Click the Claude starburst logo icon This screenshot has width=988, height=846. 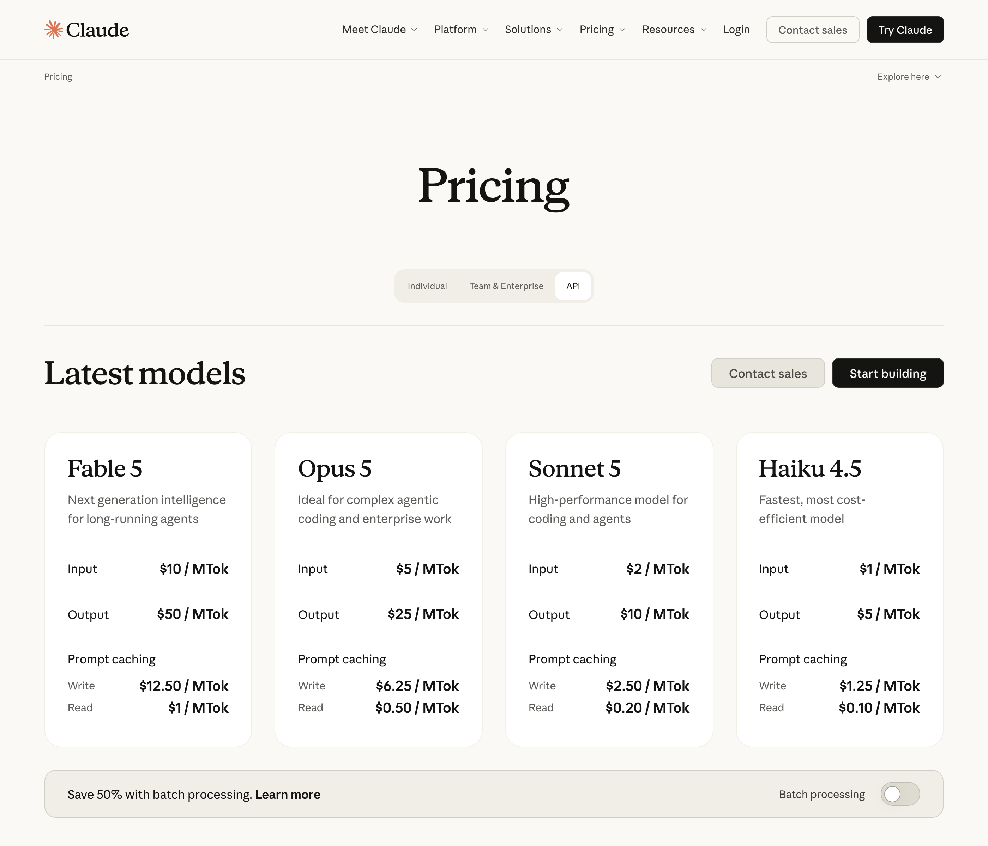pos(53,30)
